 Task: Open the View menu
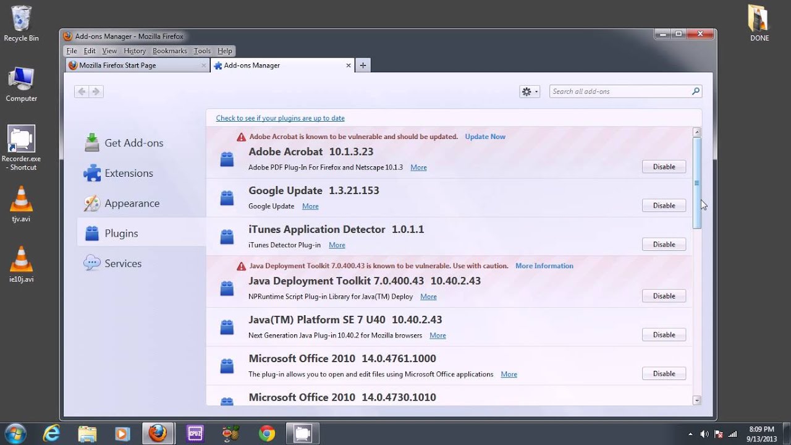click(109, 51)
